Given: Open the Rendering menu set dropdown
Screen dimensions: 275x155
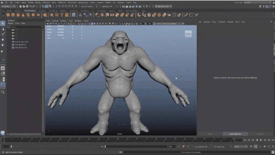Looking at the screenshot, I should click(8, 6).
